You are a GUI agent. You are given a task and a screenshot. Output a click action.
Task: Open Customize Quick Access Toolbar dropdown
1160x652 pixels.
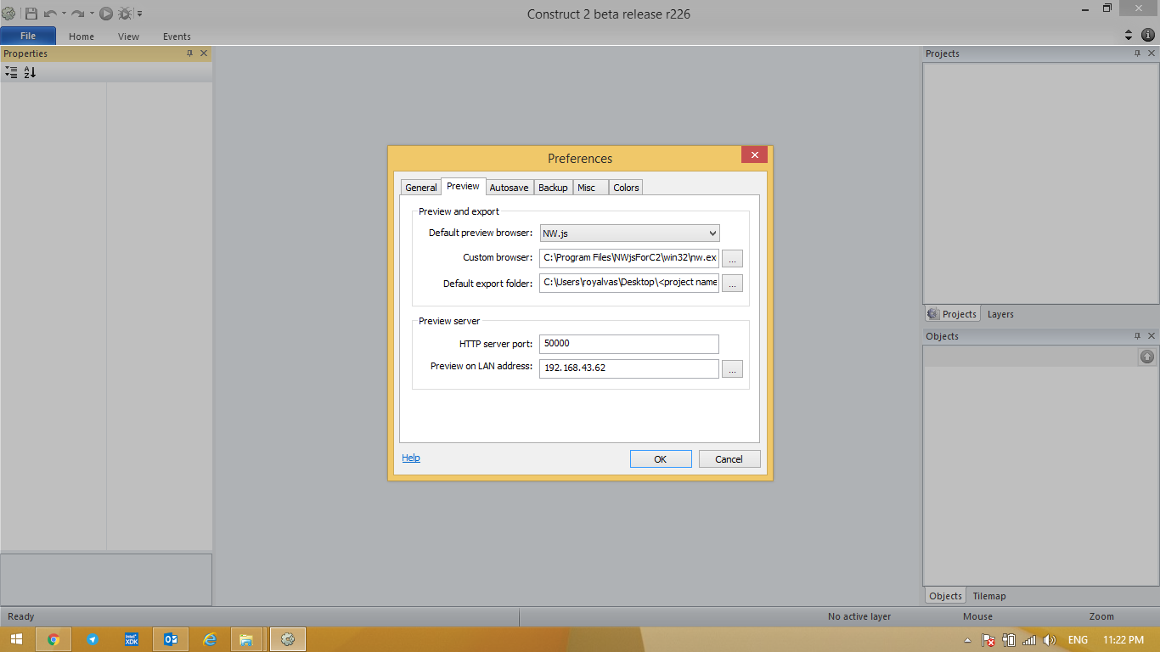click(x=139, y=14)
